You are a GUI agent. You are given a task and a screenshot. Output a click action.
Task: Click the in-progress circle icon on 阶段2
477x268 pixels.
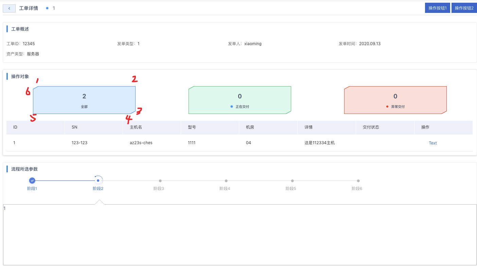click(98, 181)
